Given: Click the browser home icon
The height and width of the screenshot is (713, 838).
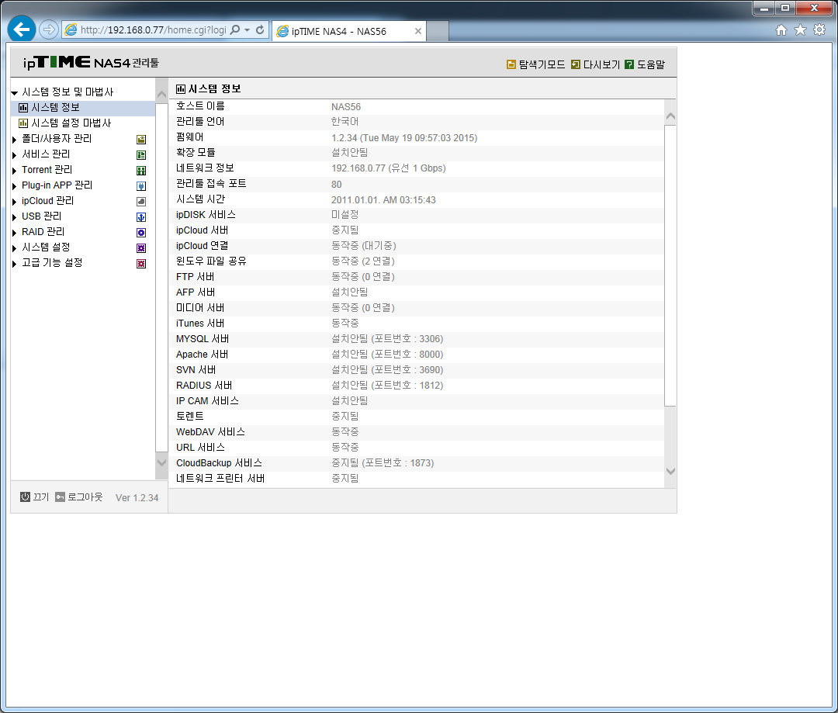Looking at the screenshot, I should [x=781, y=30].
